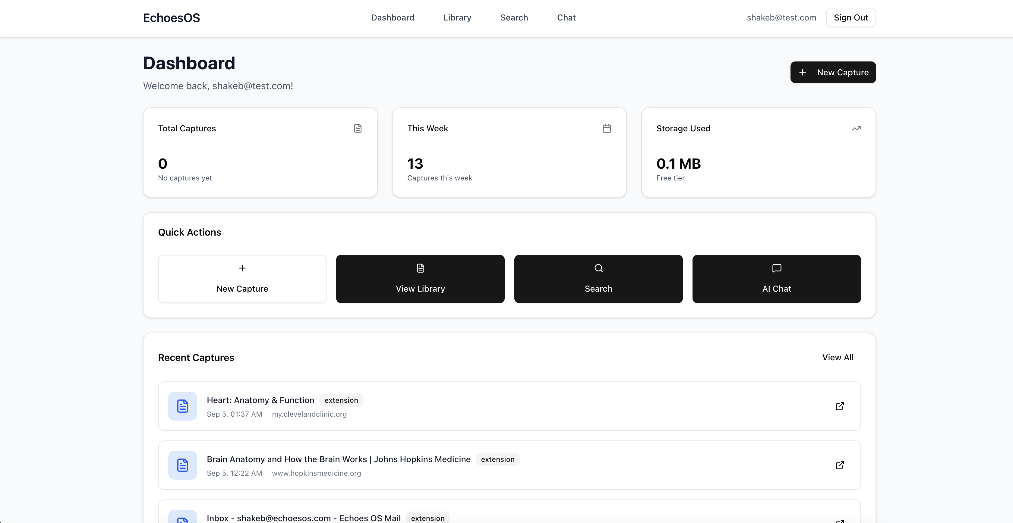Click the Recent Captures heading
This screenshot has width=1013, height=523.
(x=196, y=358)
